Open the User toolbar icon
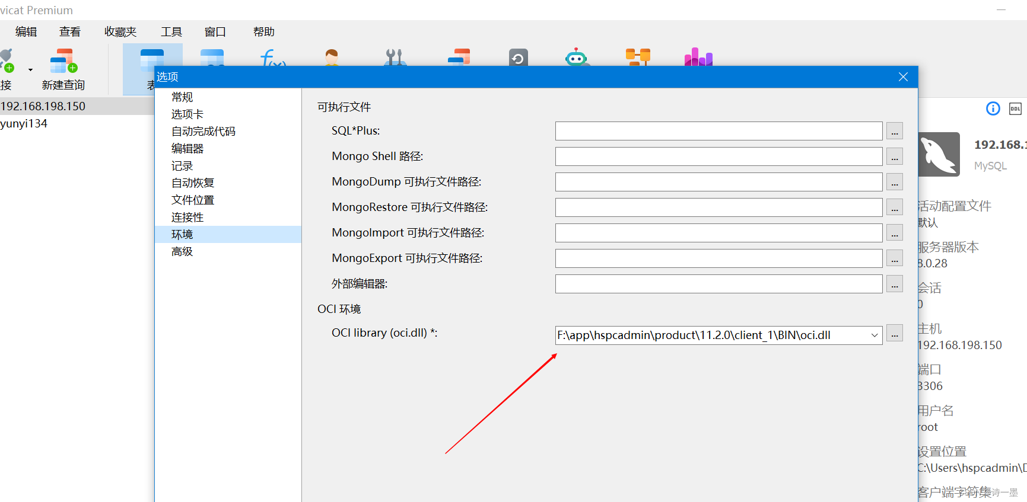This screenshot has width=1027, height=502. click(332, 57)
